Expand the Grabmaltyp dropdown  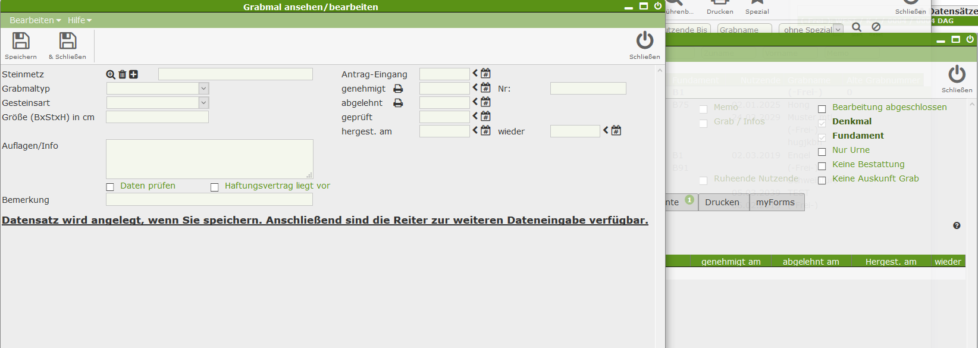tap(203, 89)
